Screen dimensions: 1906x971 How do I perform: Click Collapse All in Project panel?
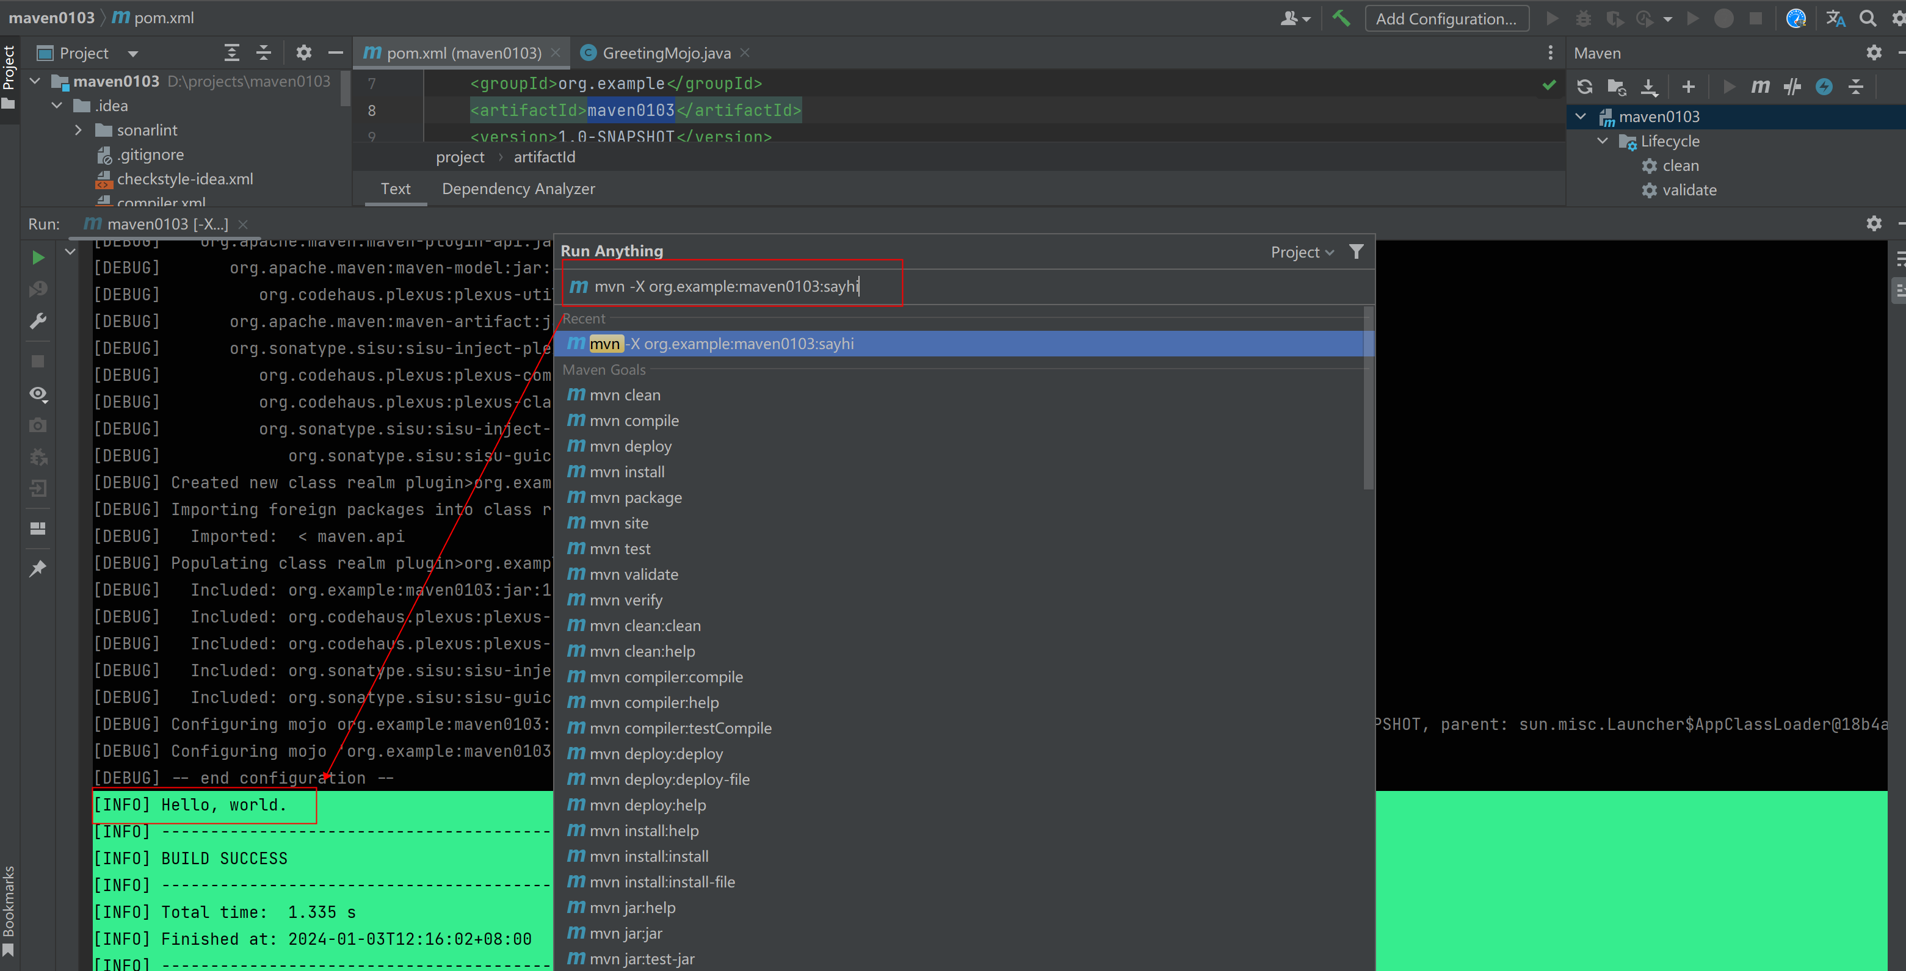pos(263,52)
